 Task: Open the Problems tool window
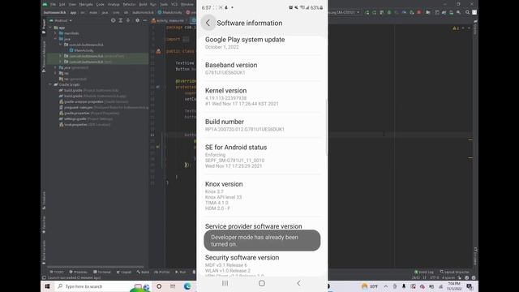point(78,272)
